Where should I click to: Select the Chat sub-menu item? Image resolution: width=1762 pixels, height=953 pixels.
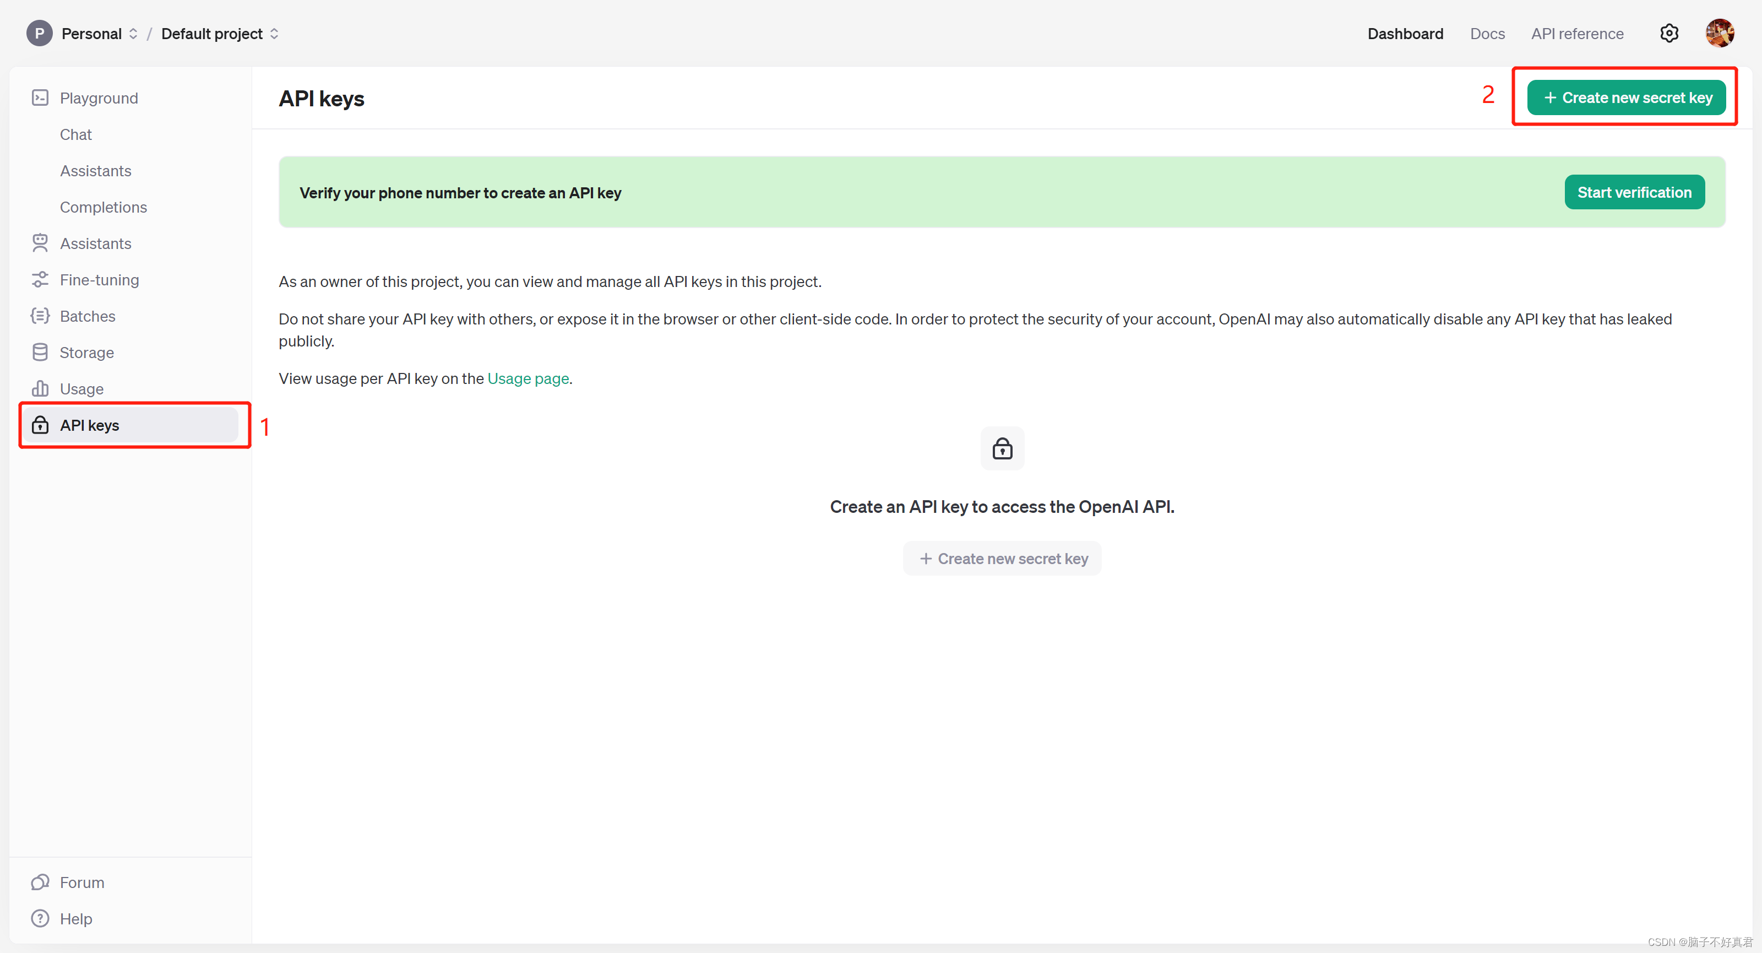75,134
